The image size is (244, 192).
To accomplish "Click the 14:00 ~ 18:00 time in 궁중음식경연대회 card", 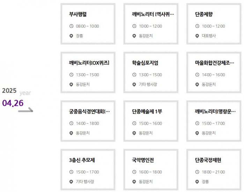I will pyautogui.click(x=87, y=124).
